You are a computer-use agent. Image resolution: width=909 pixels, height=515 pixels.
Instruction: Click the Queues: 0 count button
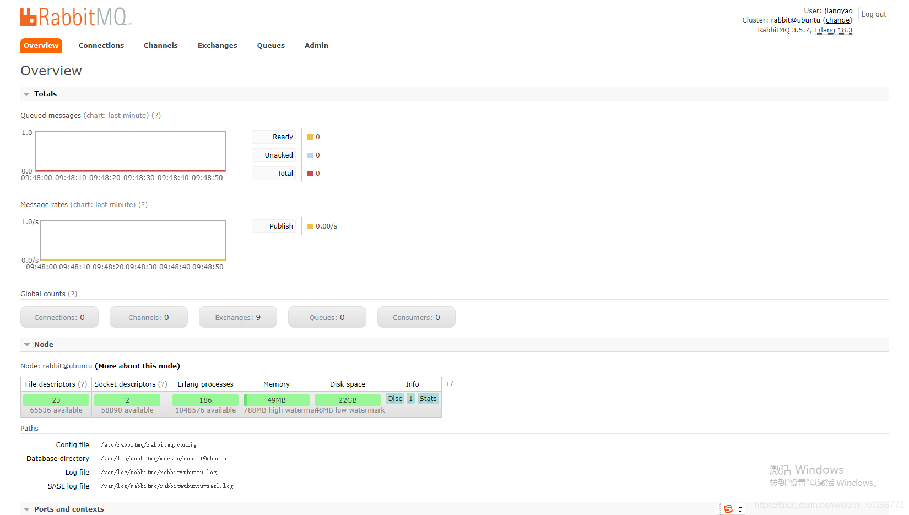327,317
